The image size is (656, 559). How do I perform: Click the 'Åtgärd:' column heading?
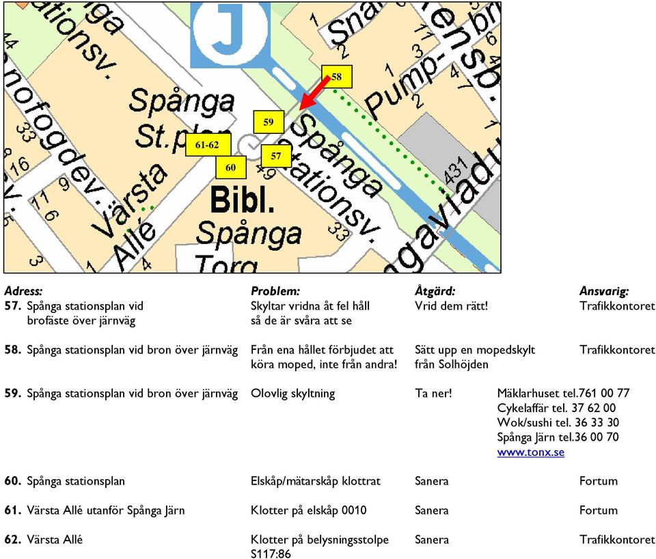(x=435, y=290)
